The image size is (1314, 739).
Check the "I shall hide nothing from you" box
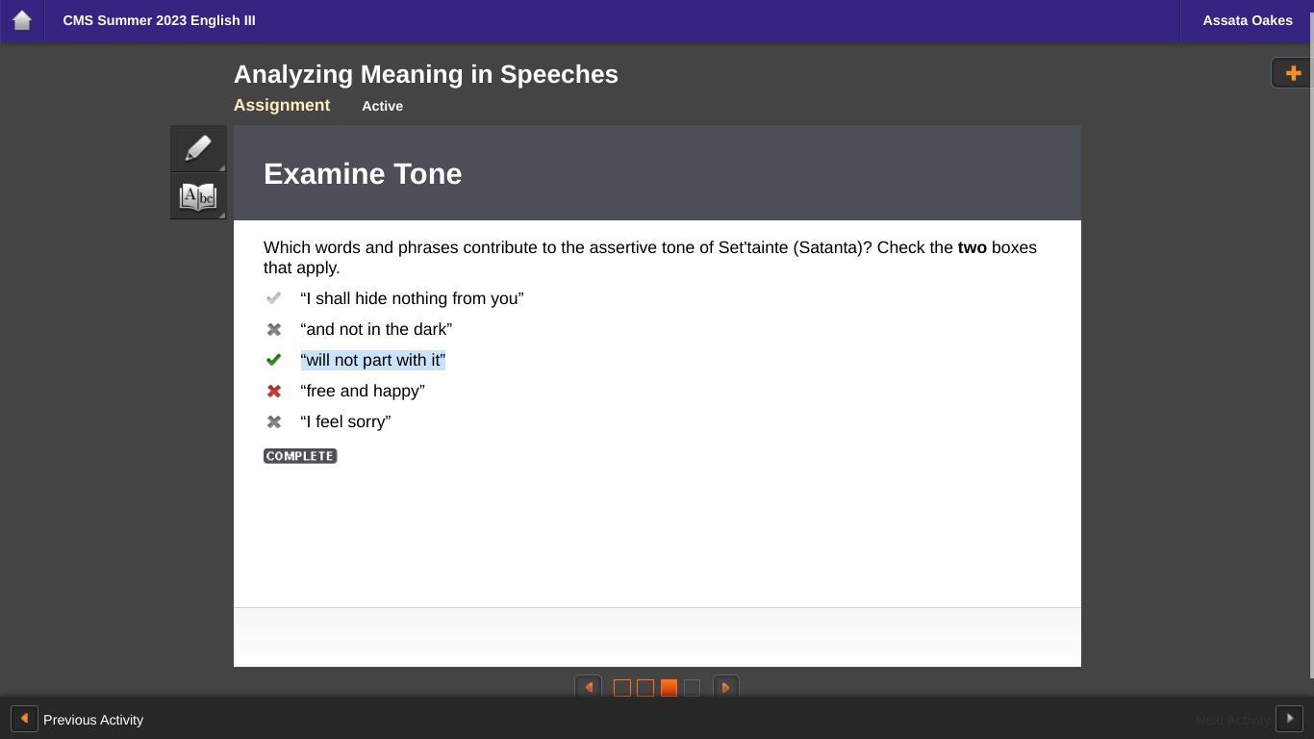(x=274, y=298)
